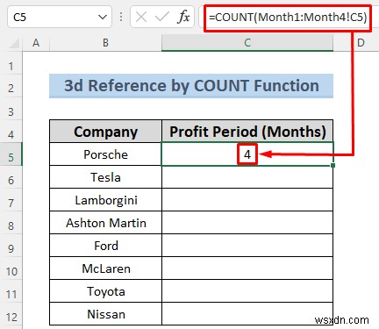
Task: Click the empty profit cell beside Toyota
Action: click(x=247, y=291)
